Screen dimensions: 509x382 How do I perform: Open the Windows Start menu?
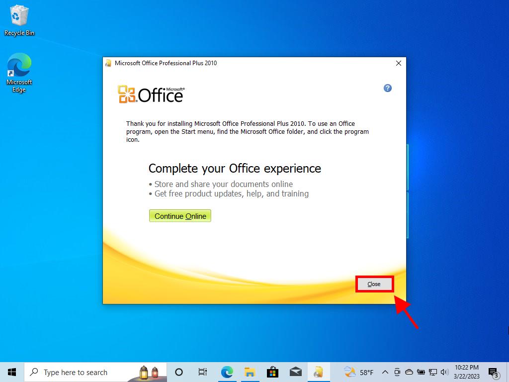point(12,372)
